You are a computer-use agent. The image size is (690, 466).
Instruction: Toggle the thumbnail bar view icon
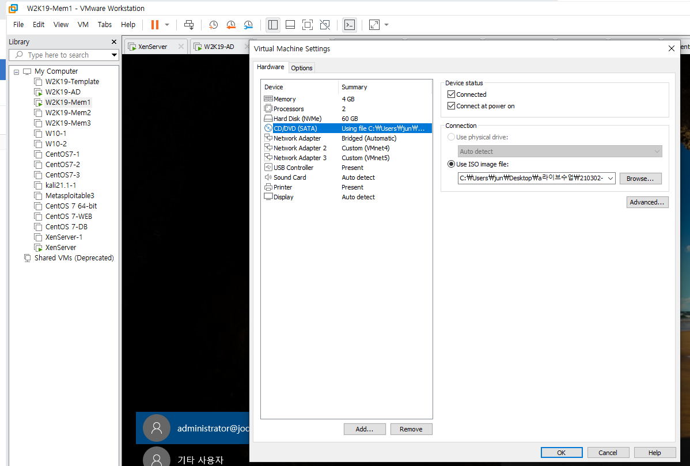pos(290,25)
